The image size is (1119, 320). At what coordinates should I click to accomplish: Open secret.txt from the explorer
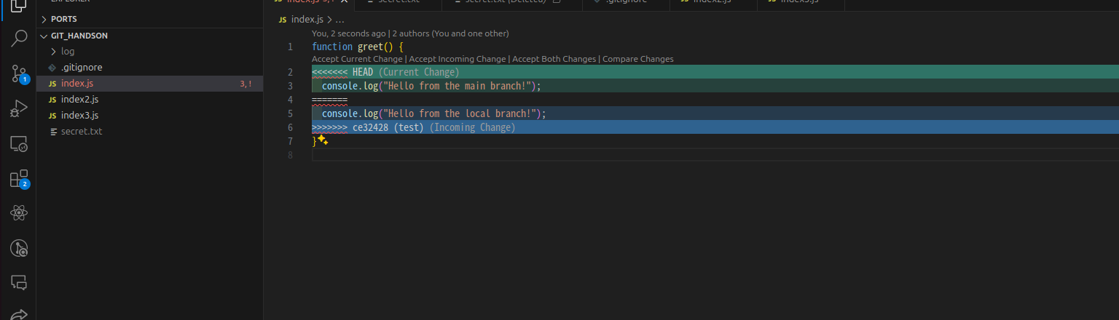click(149, 131)
